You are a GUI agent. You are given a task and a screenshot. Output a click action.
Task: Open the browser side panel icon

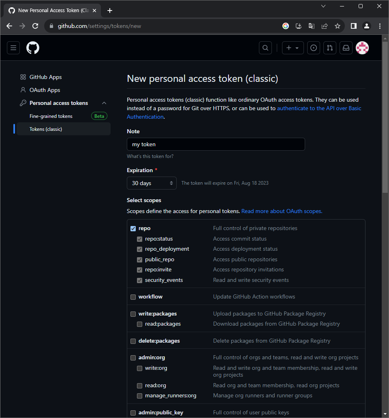click(x=354, y=26)
